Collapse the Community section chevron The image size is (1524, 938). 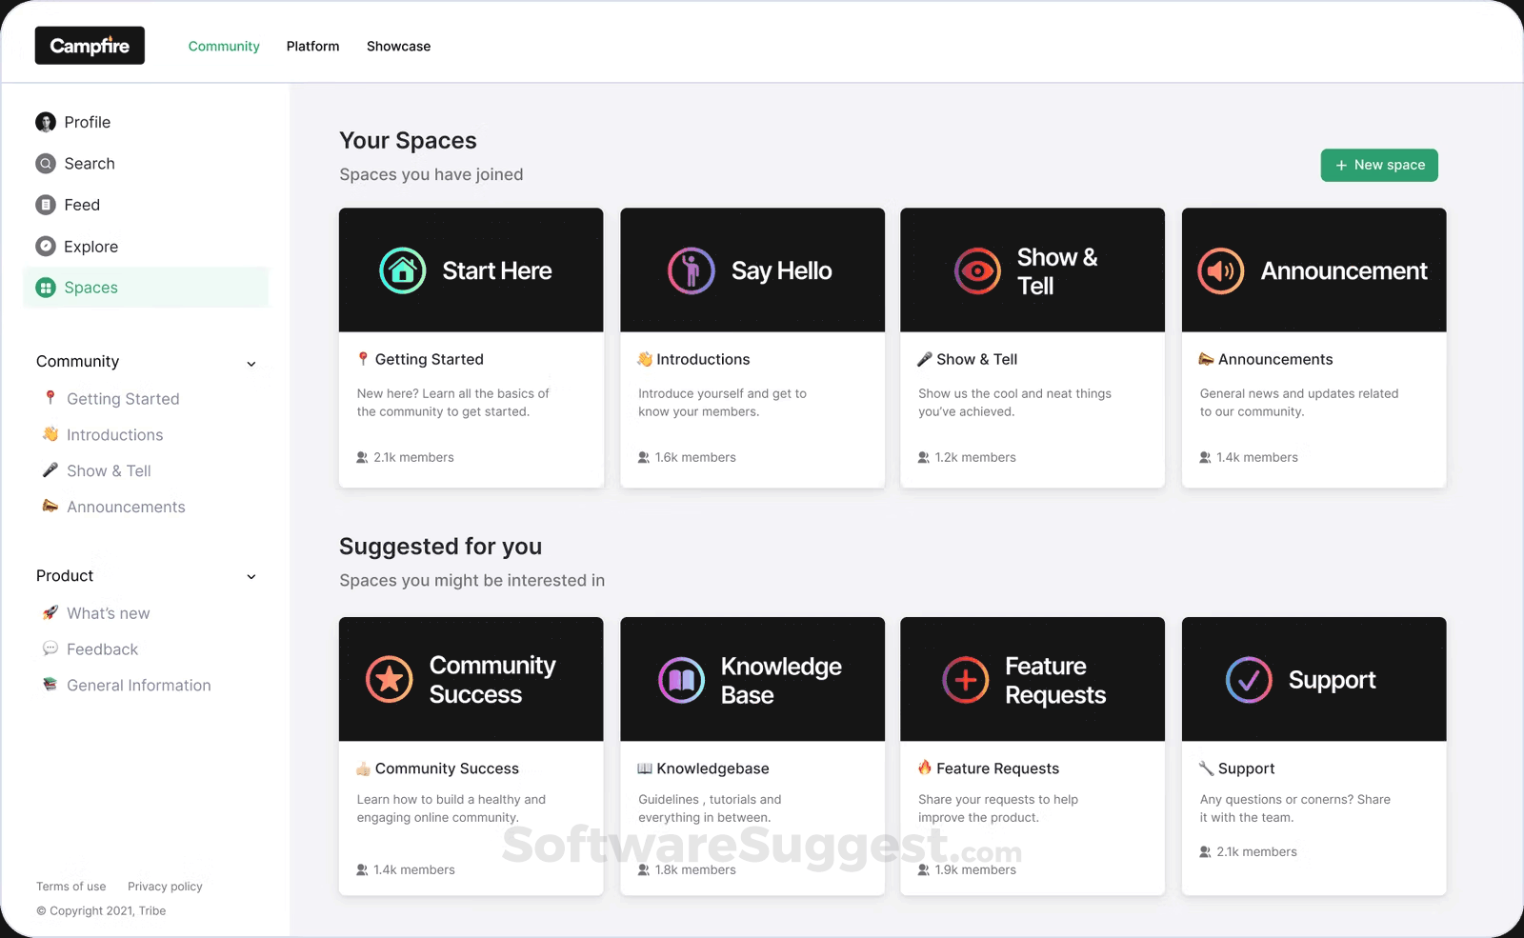coord(251,364)
